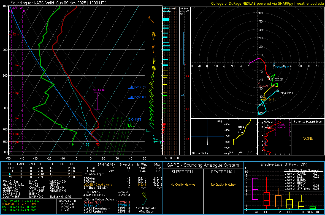Select the 'SFC' parcel row label
Viewport: 325px width, 215px height.
click(11, 168)
